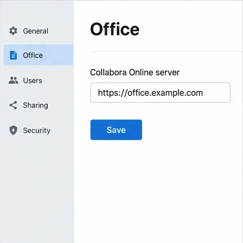Click the Security shield icon
Viewport: 243px width, 243px height.
[13, 130]
